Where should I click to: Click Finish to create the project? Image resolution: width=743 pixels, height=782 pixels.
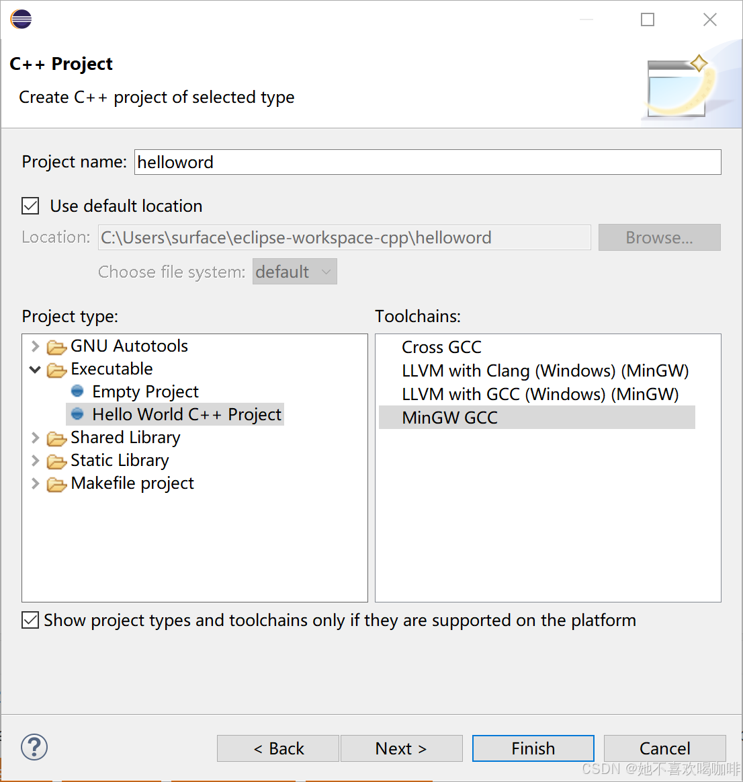(x=533, y=748)
